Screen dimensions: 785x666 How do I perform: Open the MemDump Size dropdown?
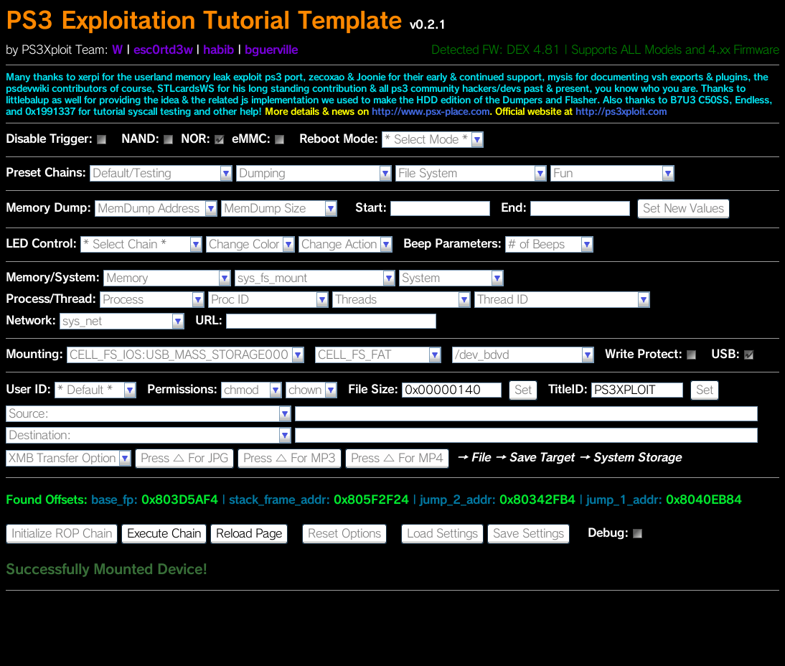click(279, 208)
